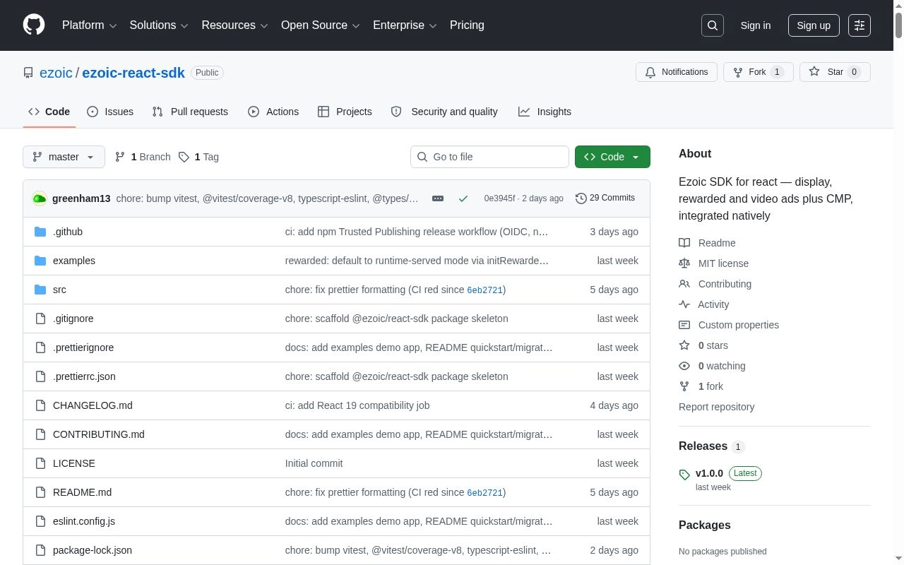Open the CHANGELOG.md file

point(93,405)
